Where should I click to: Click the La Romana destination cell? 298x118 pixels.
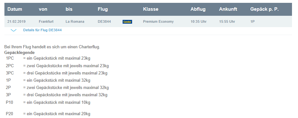pos(75,22)
